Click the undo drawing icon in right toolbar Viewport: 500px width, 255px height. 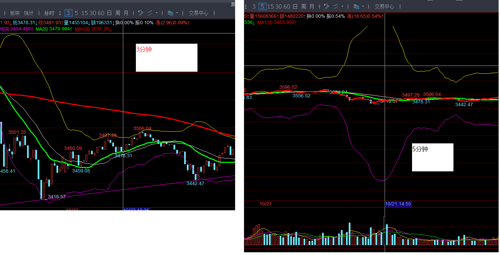tap(326, 6)
